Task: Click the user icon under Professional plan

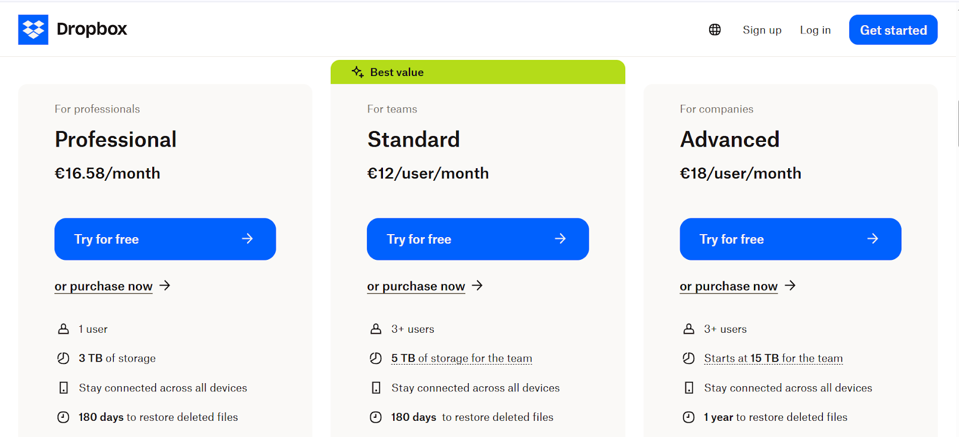Action: pyautogui.click(x=63, y=328)
